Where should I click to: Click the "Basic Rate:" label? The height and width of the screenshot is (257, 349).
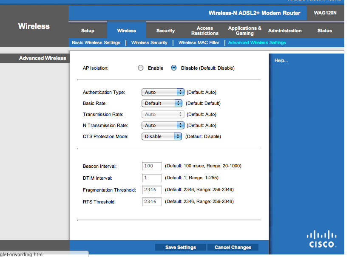[95, 103]
